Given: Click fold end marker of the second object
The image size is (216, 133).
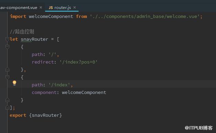Looking at the screenshot, I should click(x=7, y=100).
